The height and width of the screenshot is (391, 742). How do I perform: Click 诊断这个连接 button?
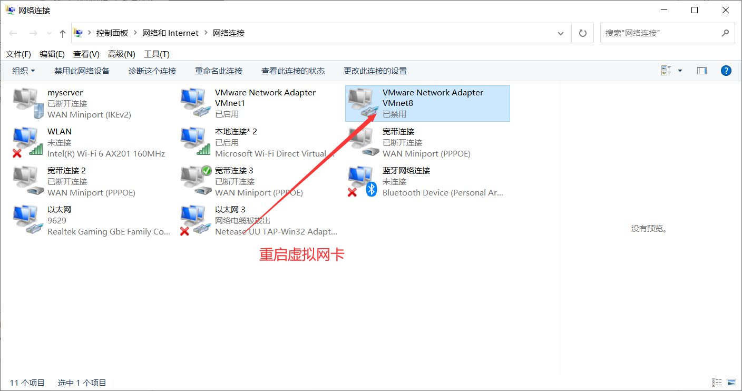point(152,71)
